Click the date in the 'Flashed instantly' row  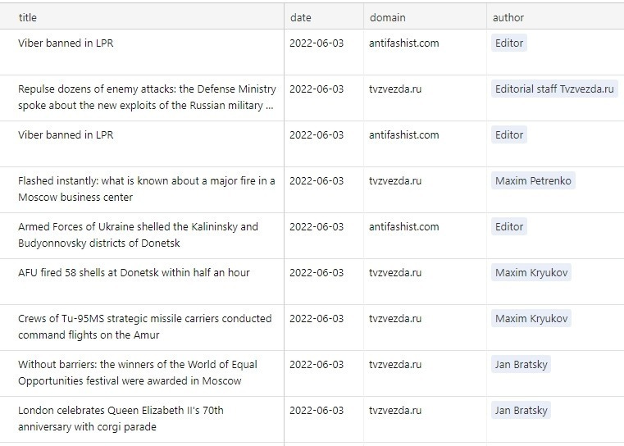(x=317, y=180)
